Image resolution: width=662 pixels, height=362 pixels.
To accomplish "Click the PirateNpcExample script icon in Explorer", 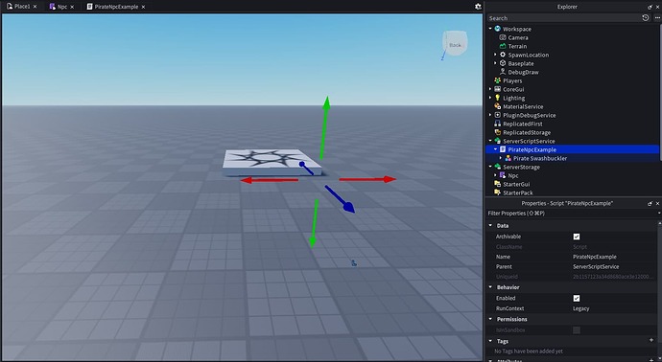I will [503, 149].
